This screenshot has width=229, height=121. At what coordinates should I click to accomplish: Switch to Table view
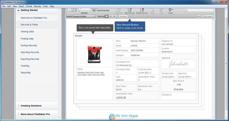[x=114, y=17]
